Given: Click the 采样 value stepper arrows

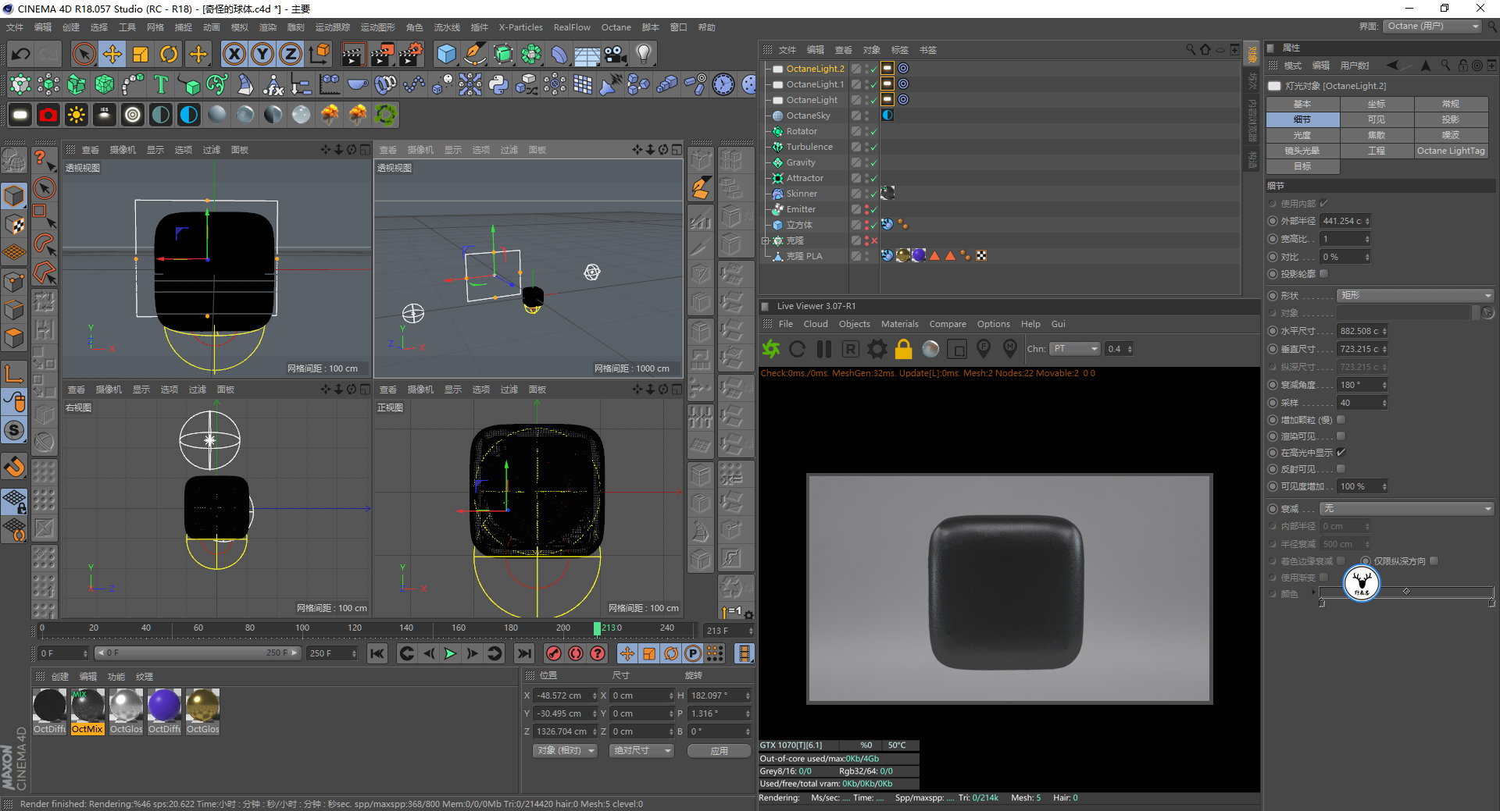Looking at the screenshot, I should pos(1384,403).
